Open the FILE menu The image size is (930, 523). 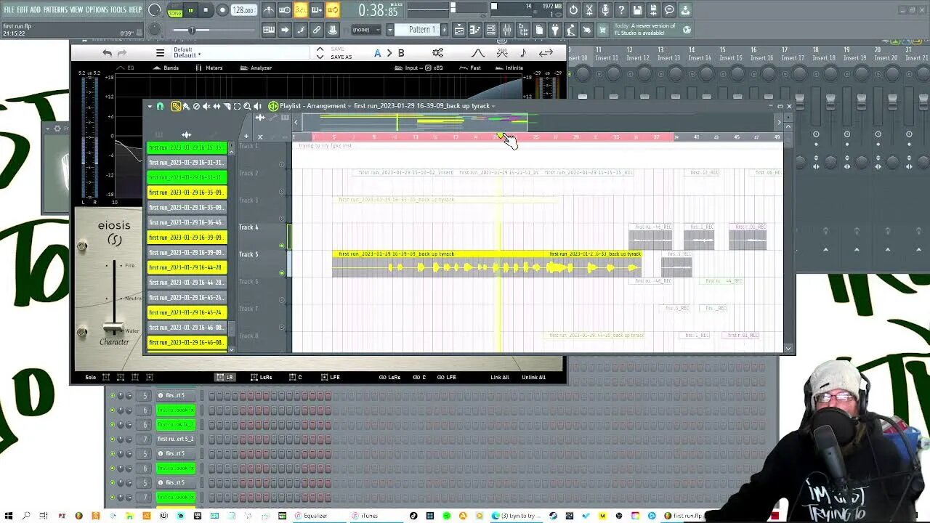pyautogui.click(x=9, y=9)
